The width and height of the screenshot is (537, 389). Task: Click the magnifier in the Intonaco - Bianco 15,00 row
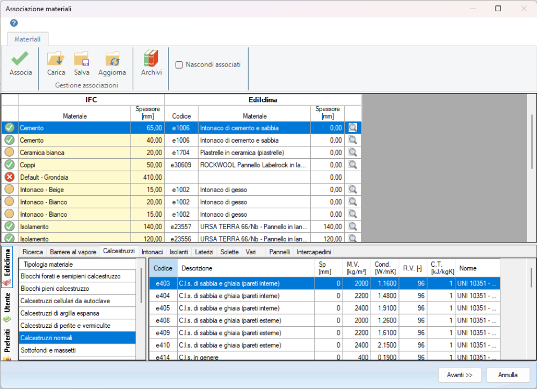pos(353,214)
